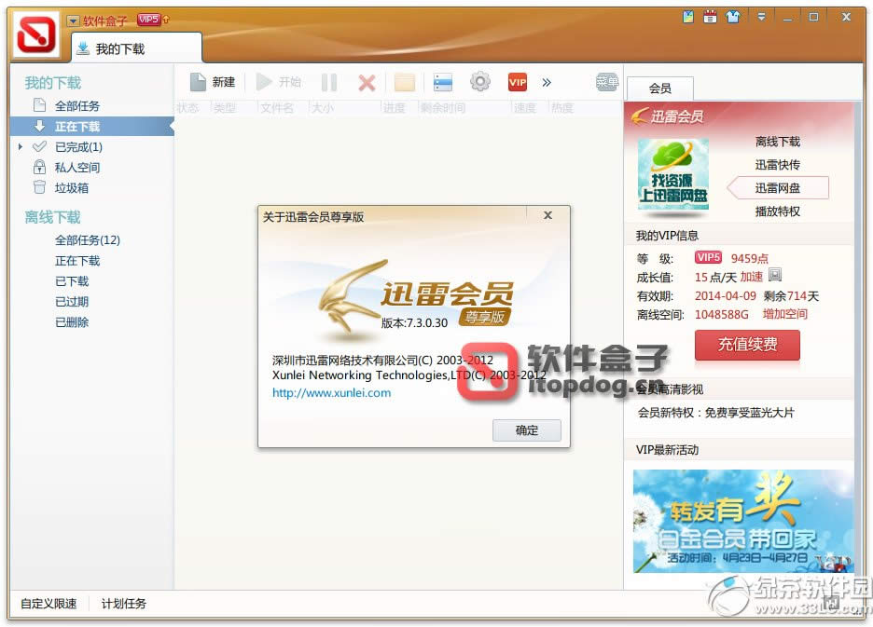Expand the 已完成(1) tree arrow
This screenshot has height=627, width=873.
click(21, 147)
